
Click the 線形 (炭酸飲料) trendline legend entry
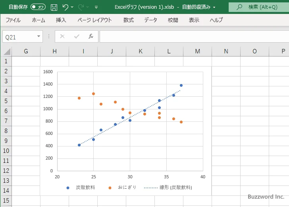(168, 187)
